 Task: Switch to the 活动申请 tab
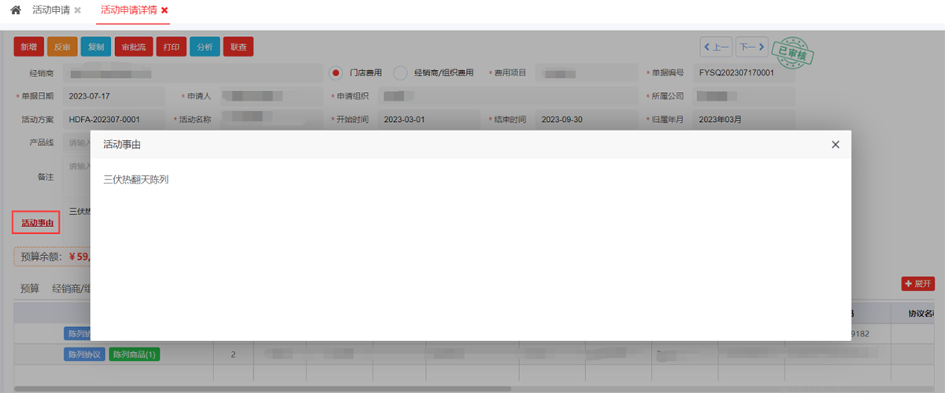[50, 10]
